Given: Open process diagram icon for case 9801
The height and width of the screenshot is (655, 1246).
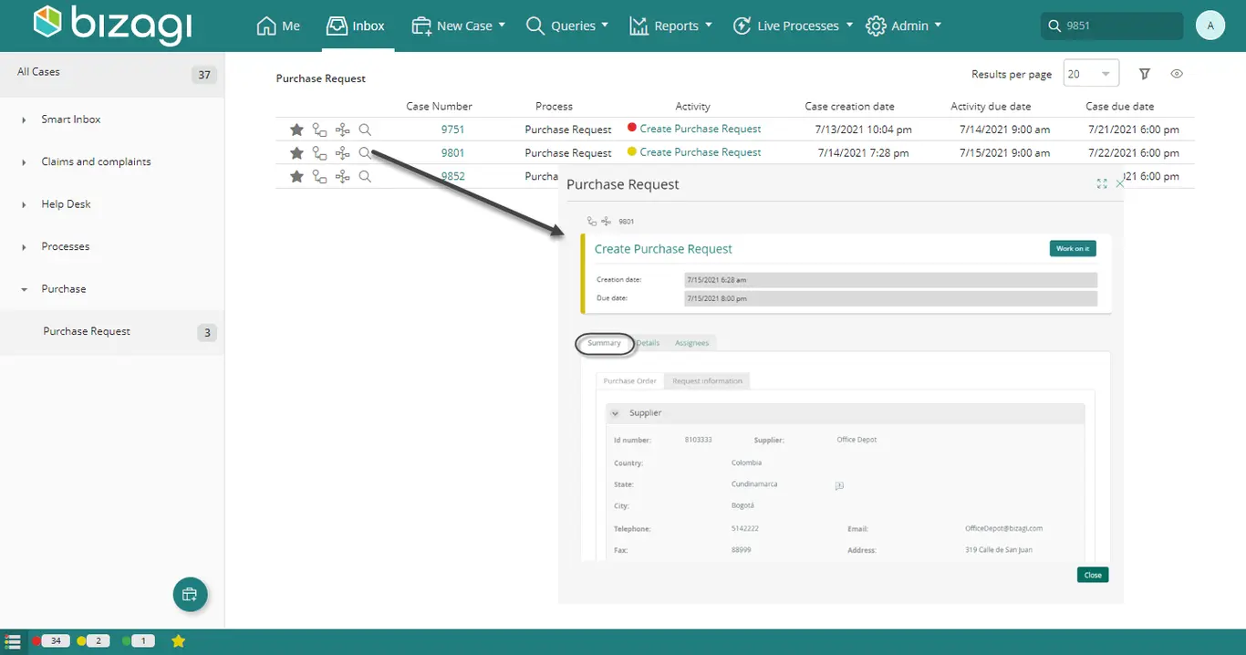Looking at the screenshot, I should 342,153.
